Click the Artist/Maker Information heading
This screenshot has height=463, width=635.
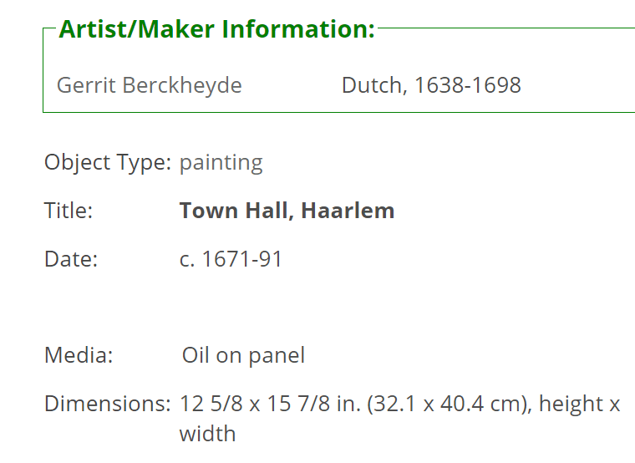(x=217, y=29)
